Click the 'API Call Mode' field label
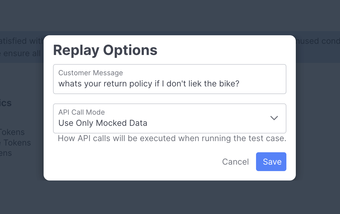Viewport: 340px width, 214px height. click(82, 112)
